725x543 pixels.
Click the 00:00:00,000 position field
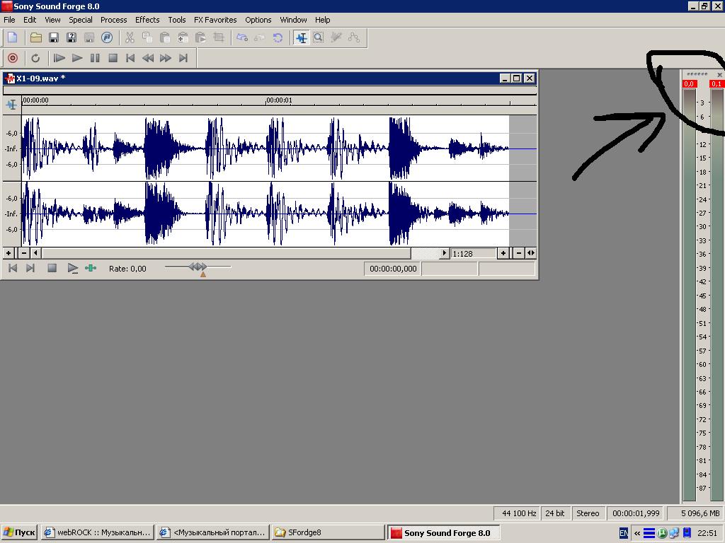pos(392,269)
